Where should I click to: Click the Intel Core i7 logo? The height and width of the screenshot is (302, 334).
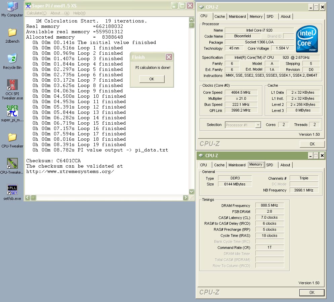coord(307,39)
